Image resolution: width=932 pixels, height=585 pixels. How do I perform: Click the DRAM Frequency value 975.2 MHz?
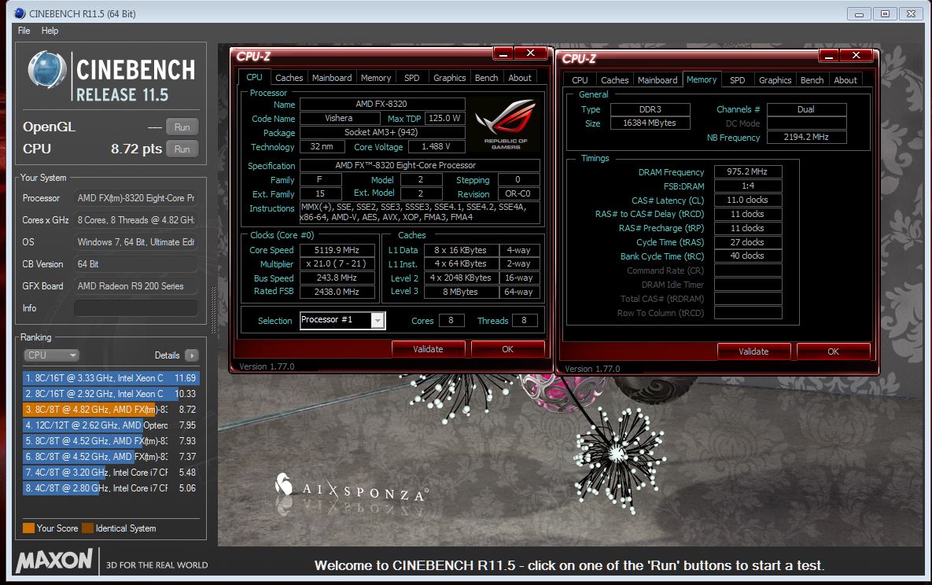[748, 172]
